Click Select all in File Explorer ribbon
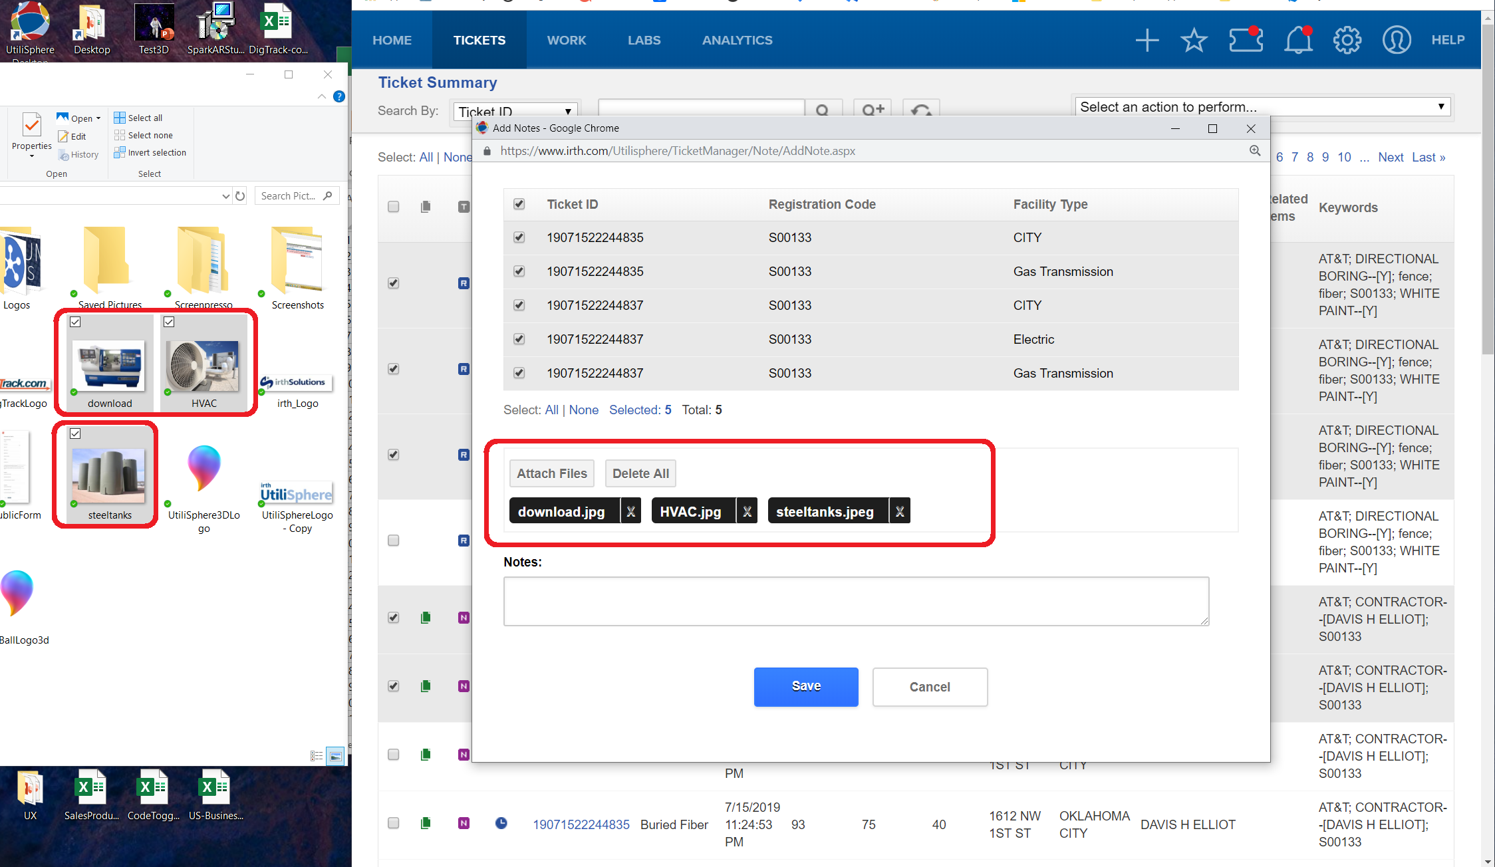Screen dimensions: 1495x867 pyautogui.click(x=138, y=118)
